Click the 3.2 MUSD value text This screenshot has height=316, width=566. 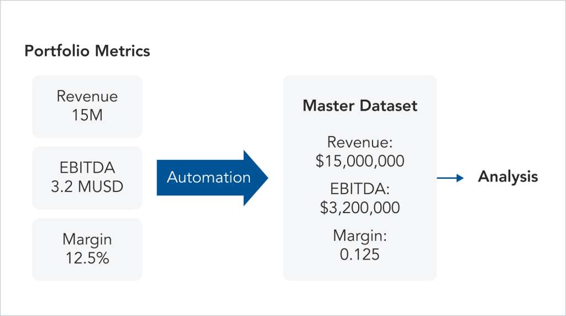87,186
